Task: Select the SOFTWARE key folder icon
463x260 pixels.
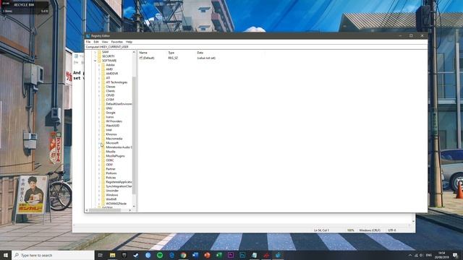Action: click(x=100, y=61)
